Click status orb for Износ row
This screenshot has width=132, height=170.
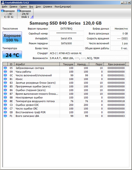coord(5,79)
